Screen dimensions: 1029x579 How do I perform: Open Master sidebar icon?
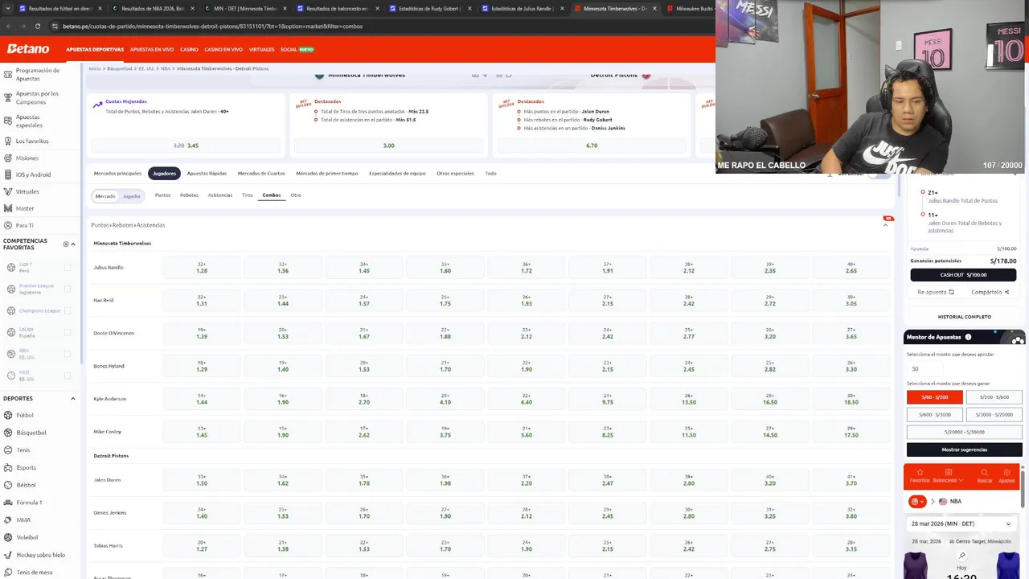[7, 208]
